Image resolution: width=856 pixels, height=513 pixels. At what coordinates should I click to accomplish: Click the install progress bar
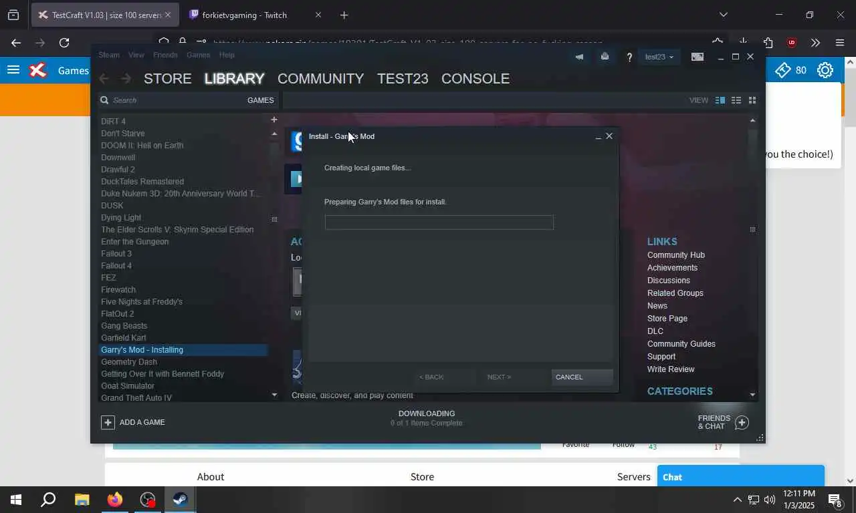439,222
